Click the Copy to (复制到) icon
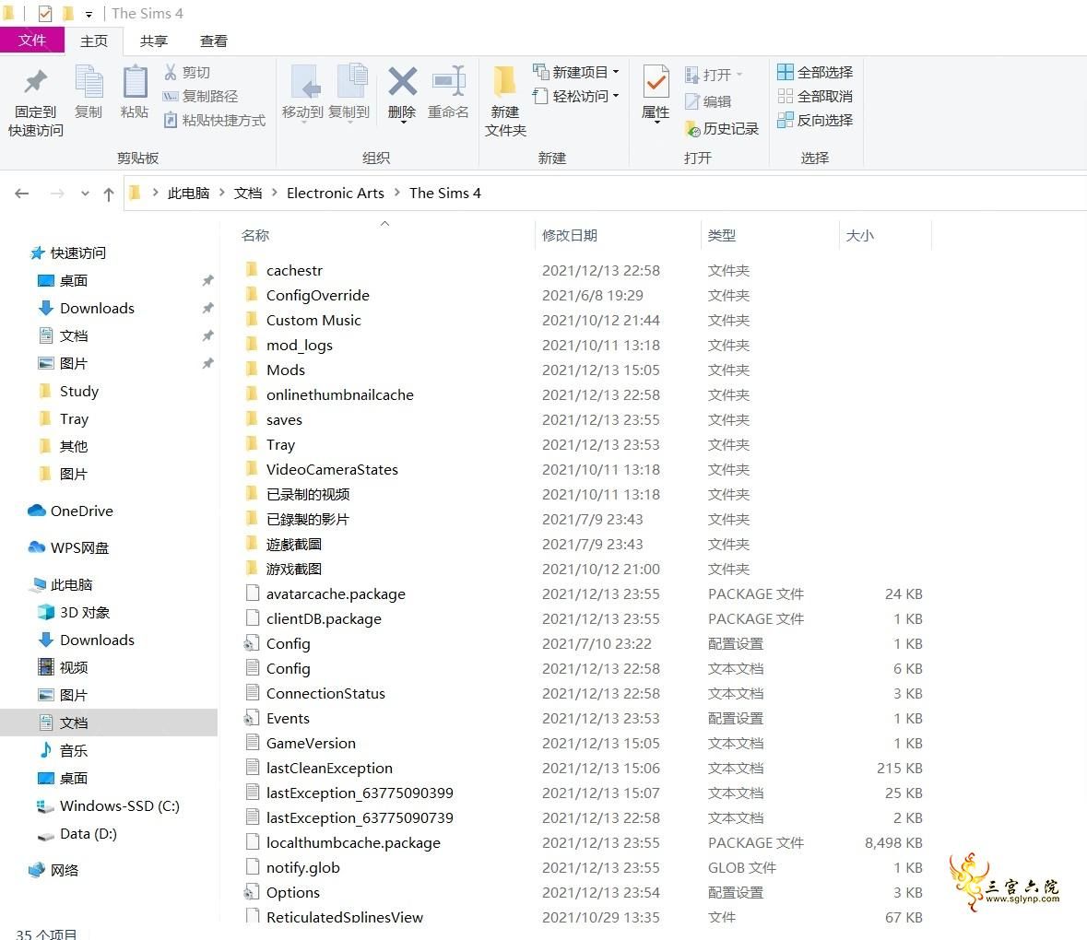 [x=352, y=82]
